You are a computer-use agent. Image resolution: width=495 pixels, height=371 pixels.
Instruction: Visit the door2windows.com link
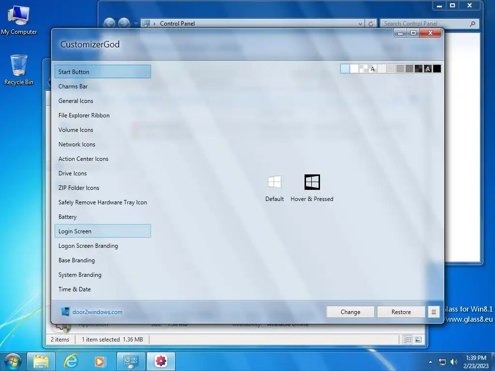(x=97, y=312)
